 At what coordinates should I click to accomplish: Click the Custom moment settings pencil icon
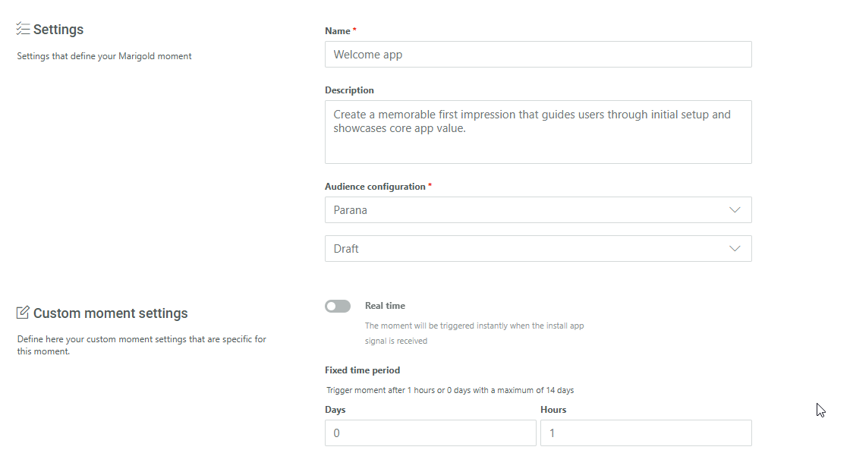pos(24,313)
